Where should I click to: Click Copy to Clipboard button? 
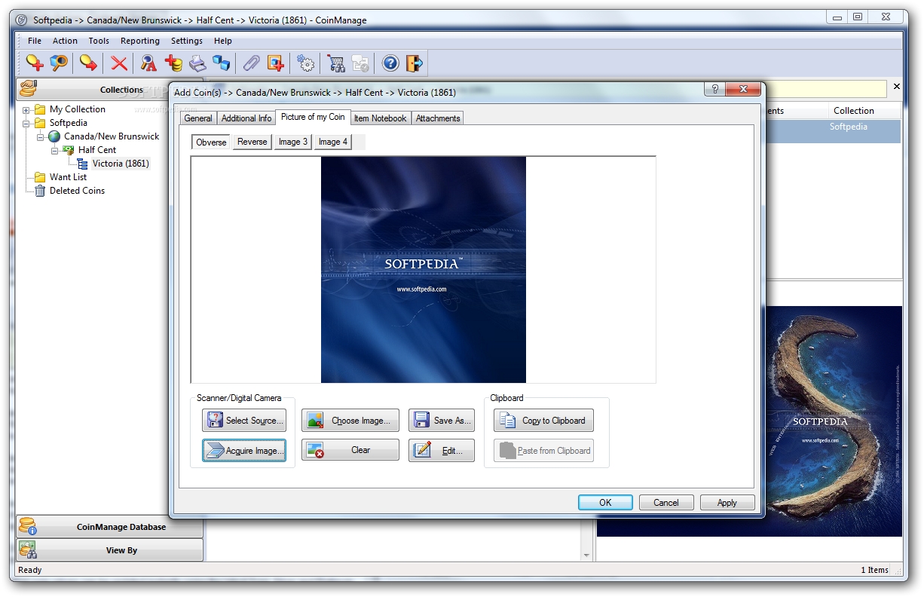coord(543,421)
